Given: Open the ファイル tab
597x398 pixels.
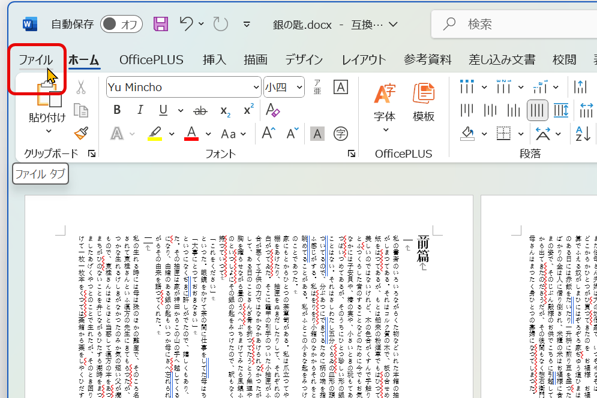Looking at the screenshot, I should (x=36, y=60).
